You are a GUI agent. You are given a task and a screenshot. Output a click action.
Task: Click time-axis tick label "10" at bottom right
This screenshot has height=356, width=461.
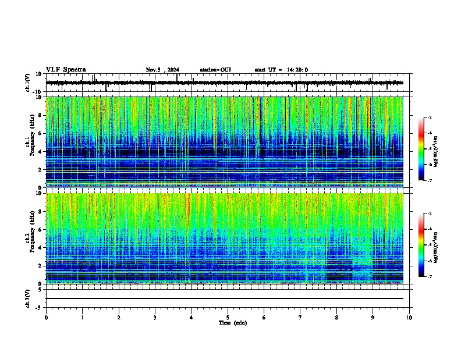tap(409, 318)
